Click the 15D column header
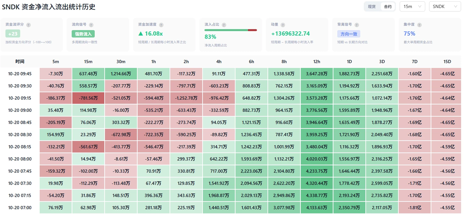This screenshot has height=214, width=471. (447, 62)
